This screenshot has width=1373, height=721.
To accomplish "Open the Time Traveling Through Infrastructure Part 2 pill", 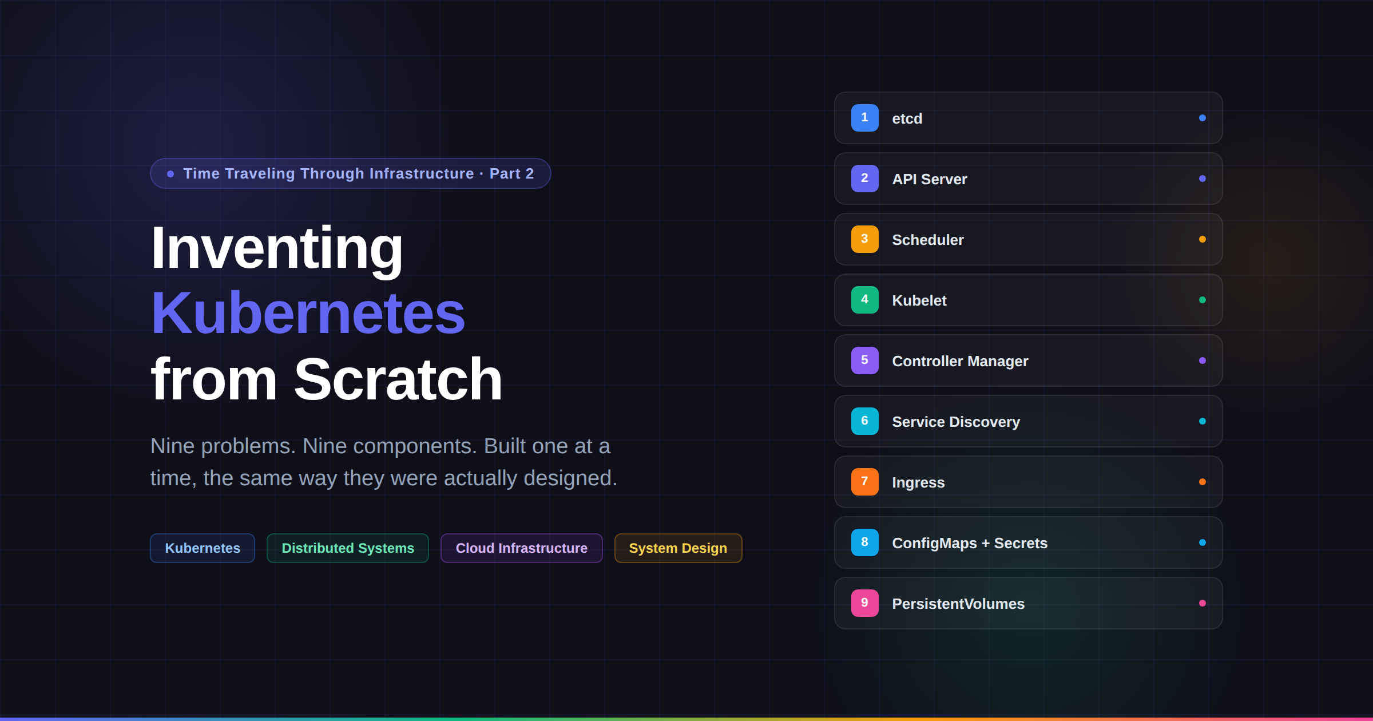I will [350, 173].
